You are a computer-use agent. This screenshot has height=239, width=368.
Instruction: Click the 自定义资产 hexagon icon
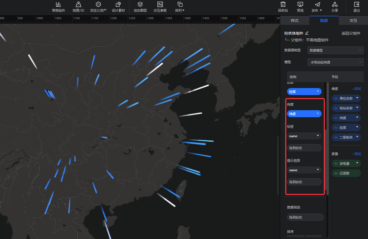98,5
